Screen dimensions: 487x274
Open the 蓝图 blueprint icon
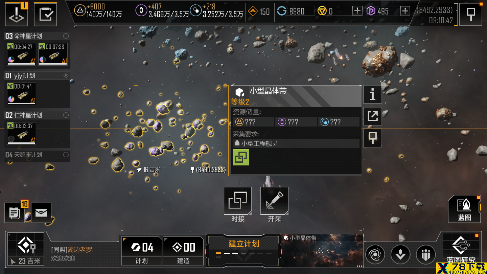[x=464, y=209]
